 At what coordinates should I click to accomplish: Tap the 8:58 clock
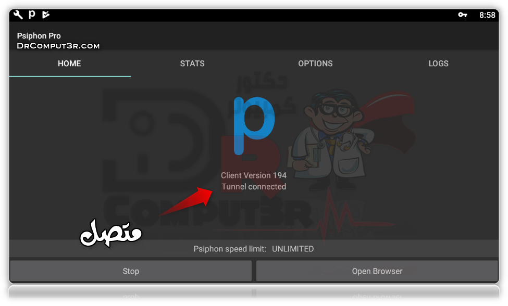[487, 15]
